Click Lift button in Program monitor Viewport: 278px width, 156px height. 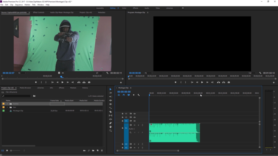point(219,82)
